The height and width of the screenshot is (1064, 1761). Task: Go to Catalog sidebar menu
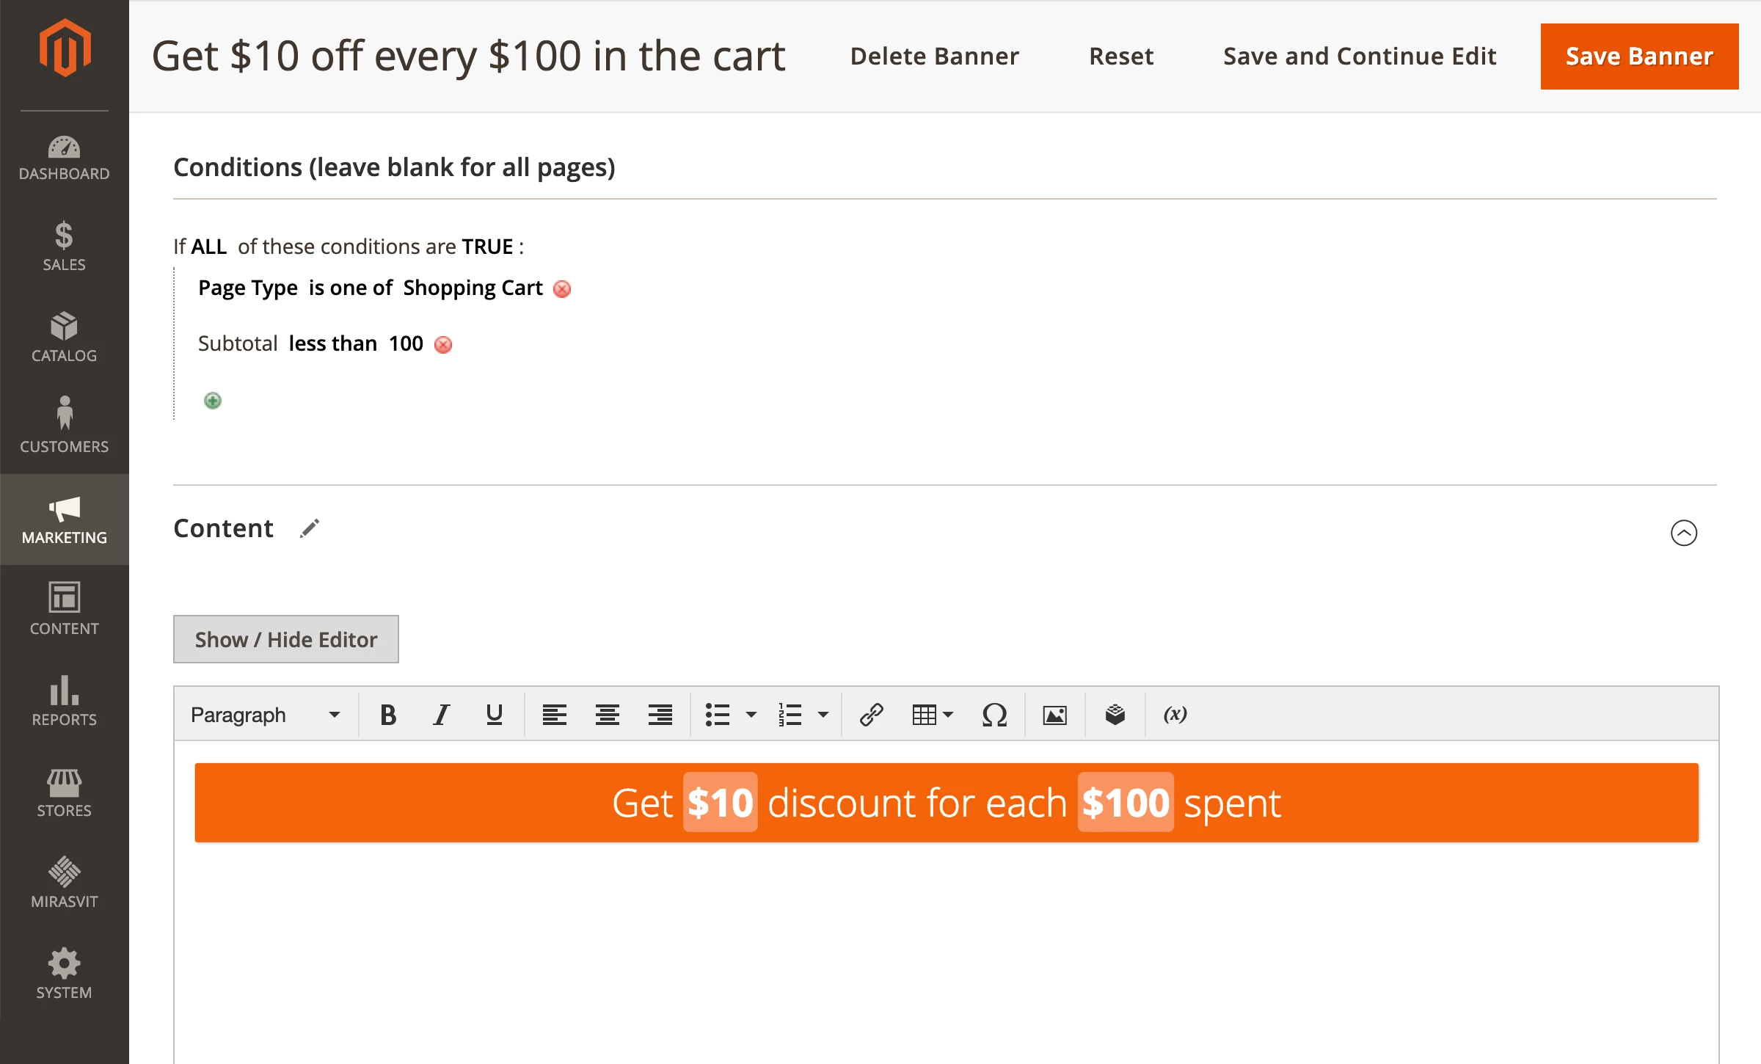(x=65, y=338)
